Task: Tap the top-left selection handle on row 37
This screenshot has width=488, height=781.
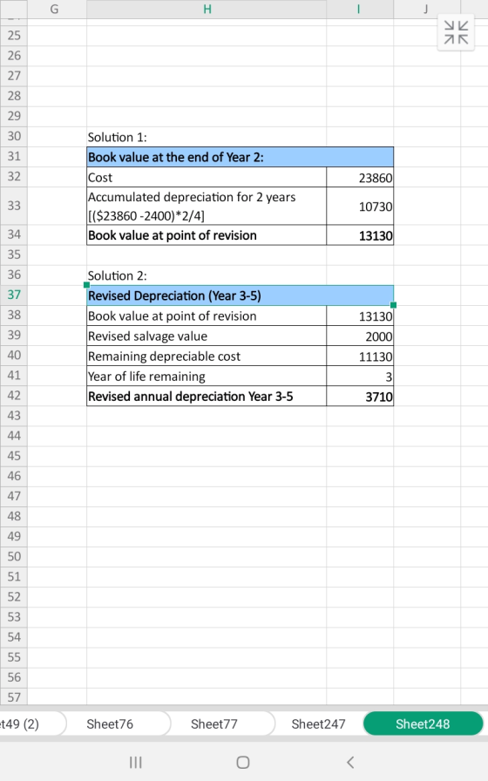Action: click(86, 285)
